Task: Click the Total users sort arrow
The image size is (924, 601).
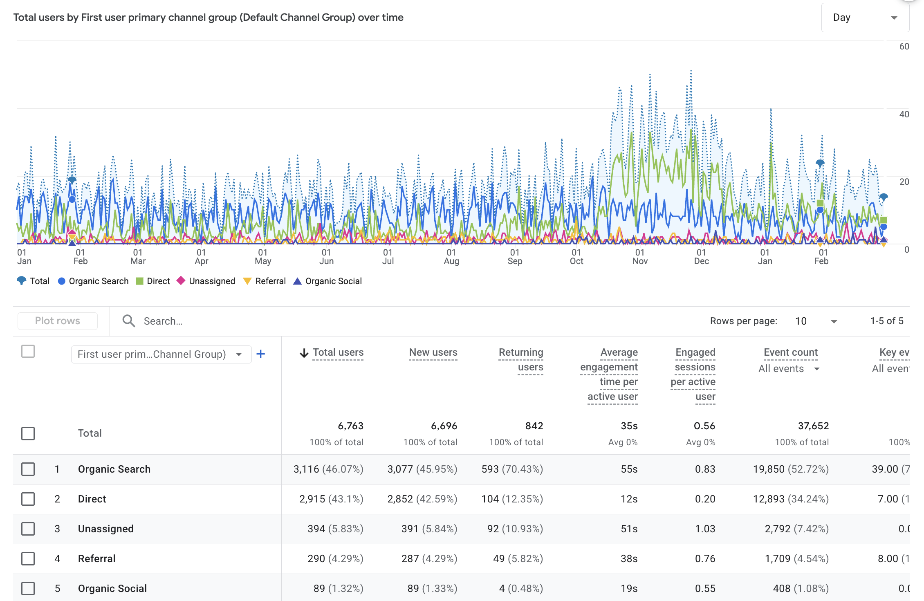Action: click(x=304, y=353)
